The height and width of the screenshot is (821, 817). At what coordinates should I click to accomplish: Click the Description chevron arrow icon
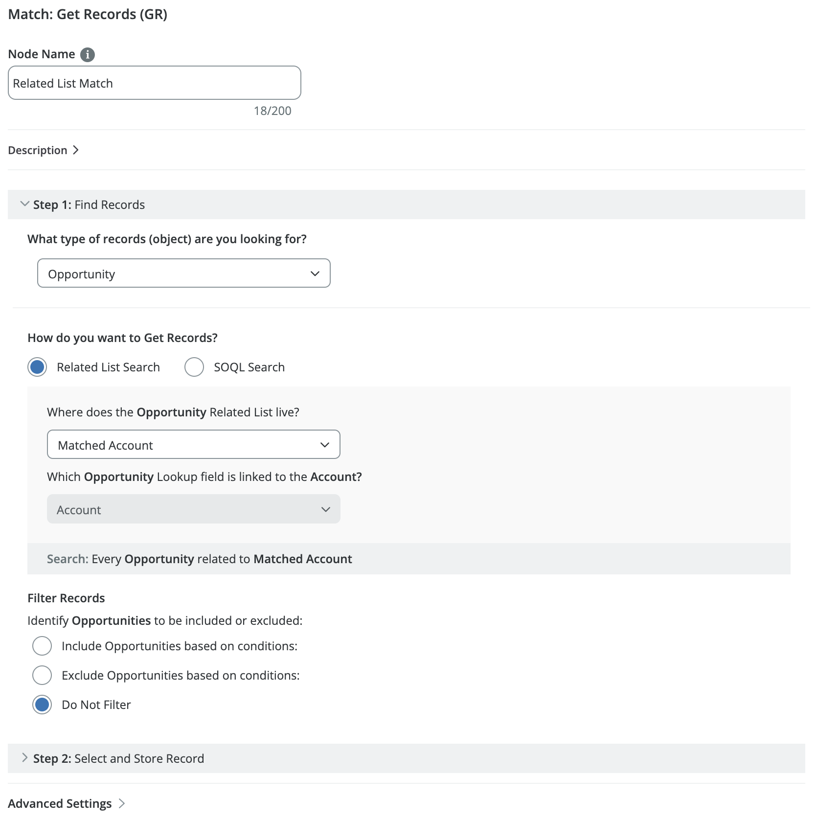click(76, 150)
